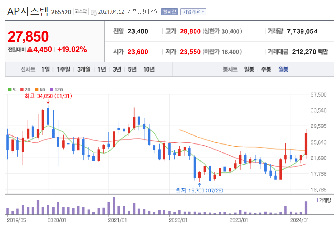Click the 2020/01 date axis label
This screenshot has width=334, height=231.
57,220
